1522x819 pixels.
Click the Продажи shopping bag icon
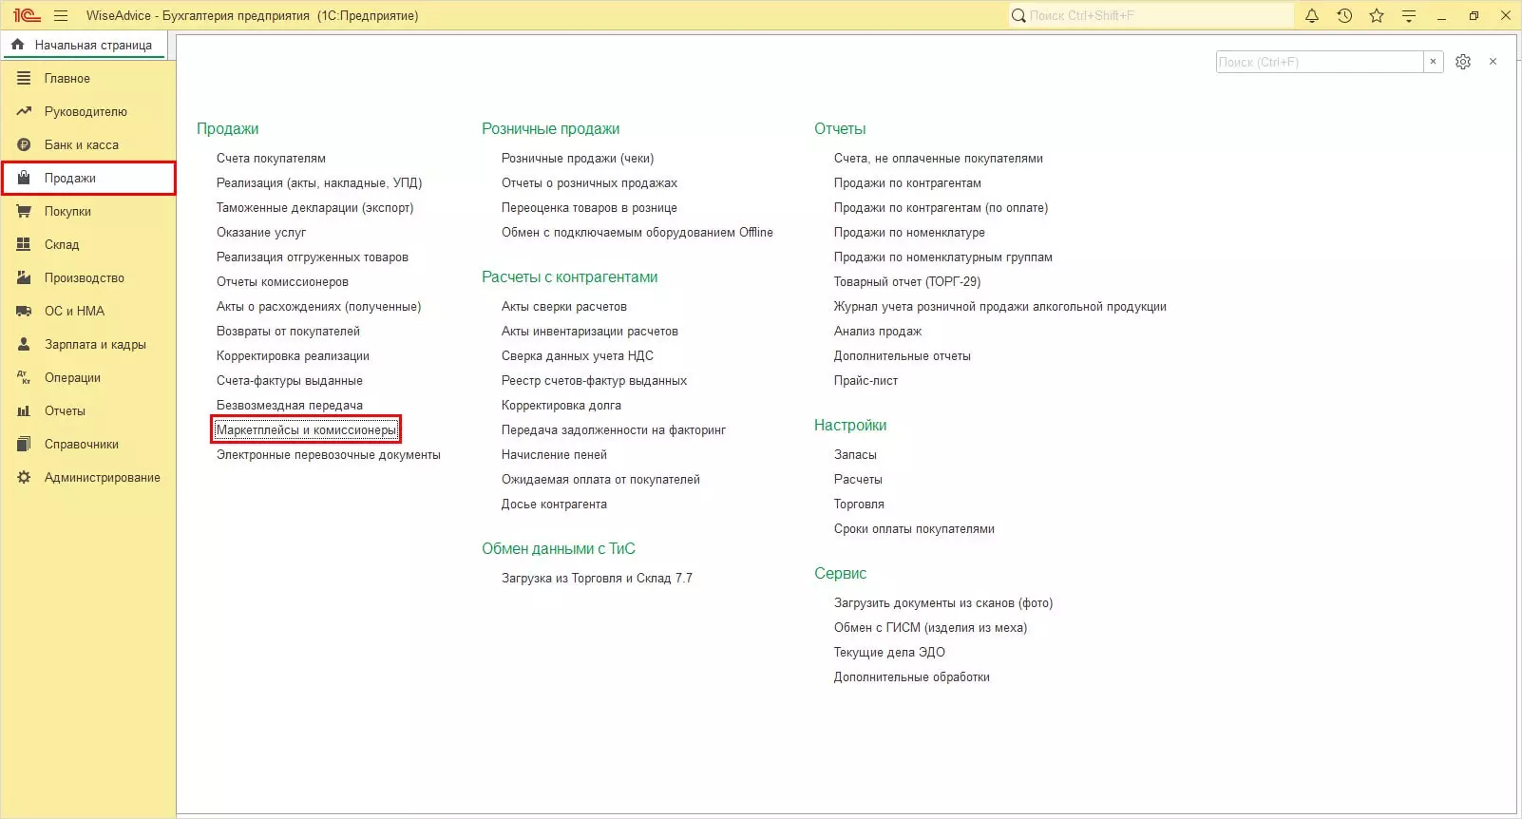click(24, 178)
